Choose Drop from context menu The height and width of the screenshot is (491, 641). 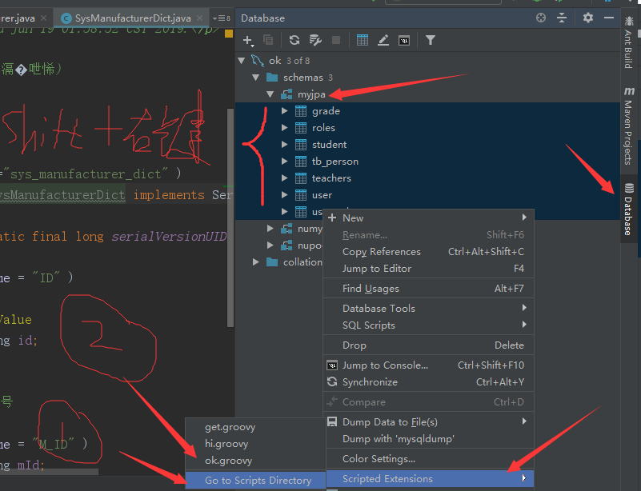click(428, 345)
